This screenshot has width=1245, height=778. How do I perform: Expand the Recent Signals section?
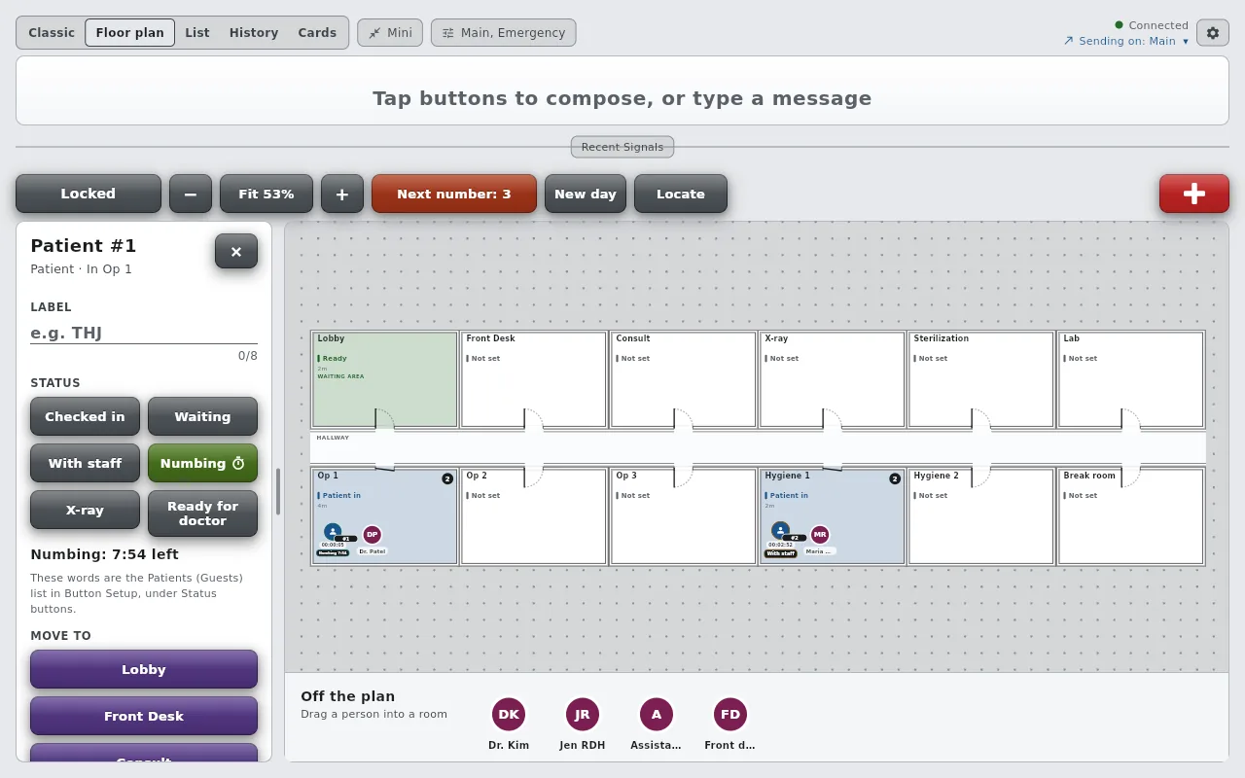622,147
